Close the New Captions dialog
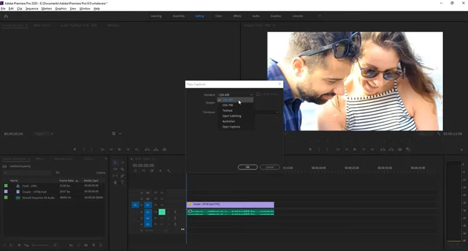 (280, 84)
